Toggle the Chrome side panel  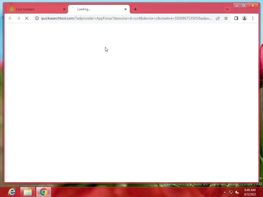click(x=236, y=18)
